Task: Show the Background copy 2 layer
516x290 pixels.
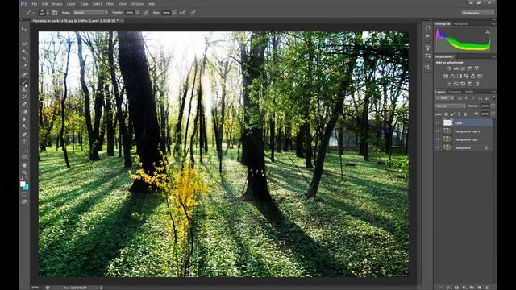Action: click(x=438, y=130)
